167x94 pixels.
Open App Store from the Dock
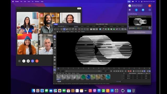click(x=112, y=91)
